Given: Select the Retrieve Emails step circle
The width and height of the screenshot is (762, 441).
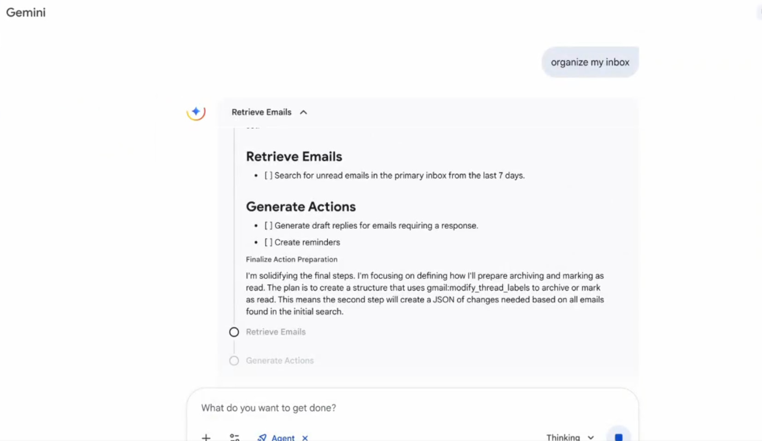Looking at the screenshot, I should click(234, 332).
